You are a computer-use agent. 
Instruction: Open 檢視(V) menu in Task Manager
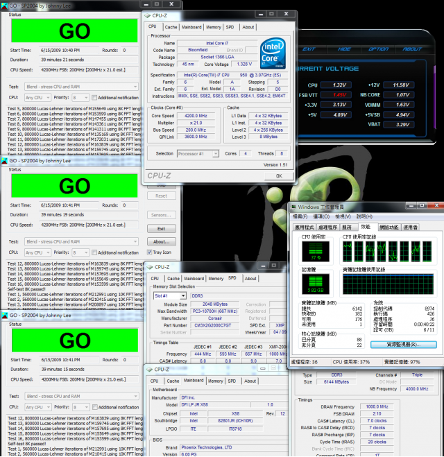pyautogui.click(x=343, y=216)
